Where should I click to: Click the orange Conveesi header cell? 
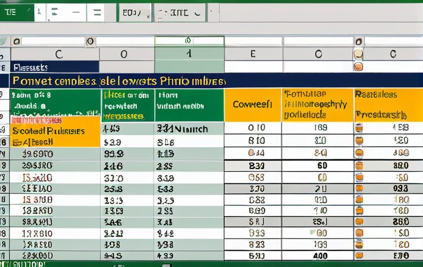tap(253, 105)
